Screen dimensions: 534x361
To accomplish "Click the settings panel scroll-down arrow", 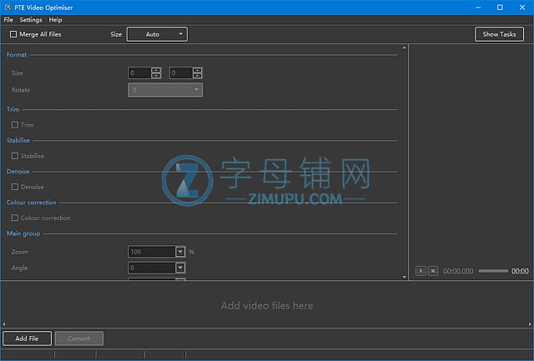I will point(404,278).
